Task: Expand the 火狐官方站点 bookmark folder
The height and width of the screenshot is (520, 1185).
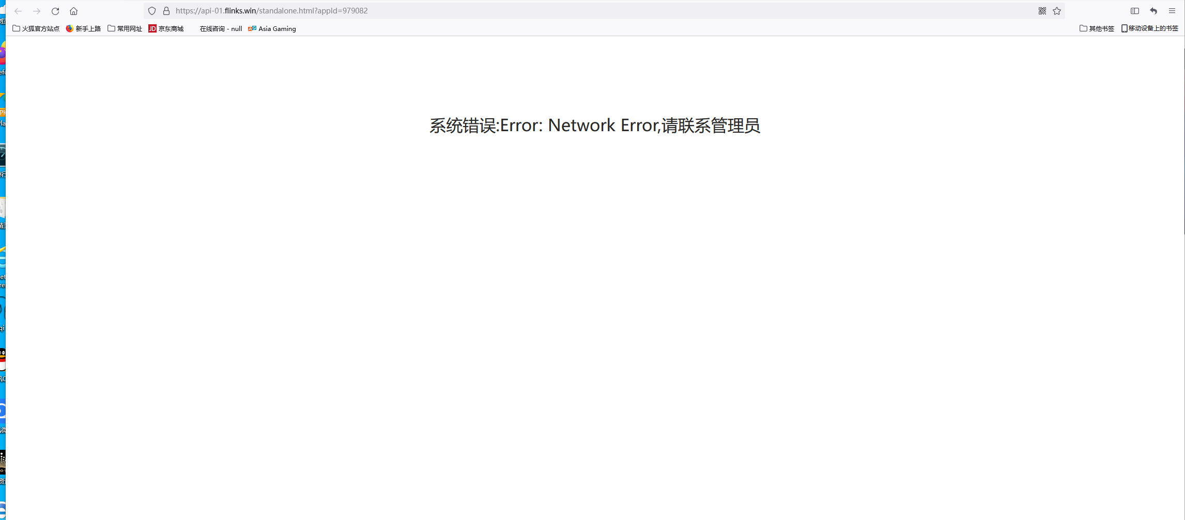Action: click(36, 28)
